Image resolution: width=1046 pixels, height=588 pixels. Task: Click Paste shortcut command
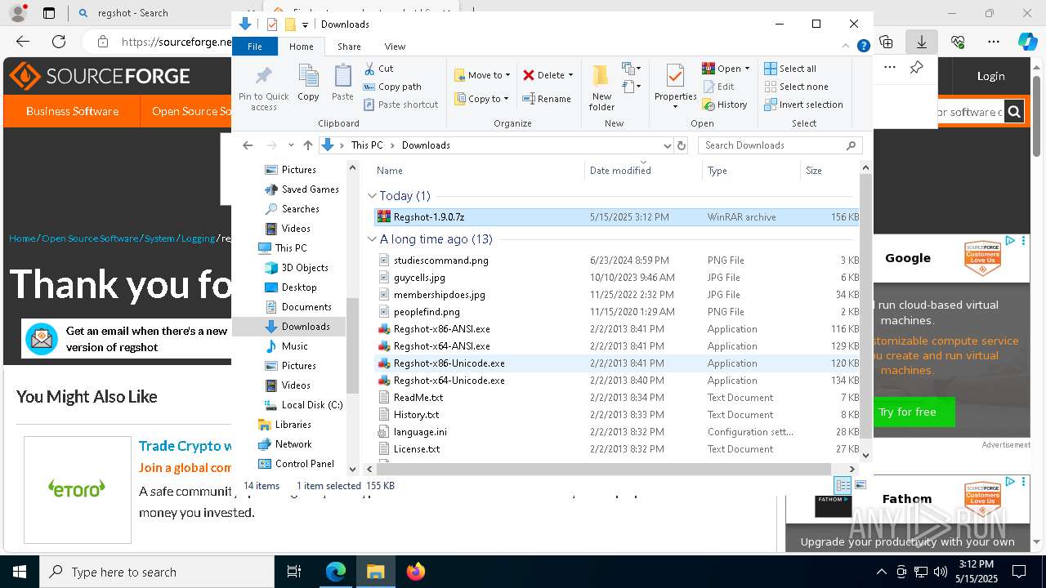click(400, 105)
